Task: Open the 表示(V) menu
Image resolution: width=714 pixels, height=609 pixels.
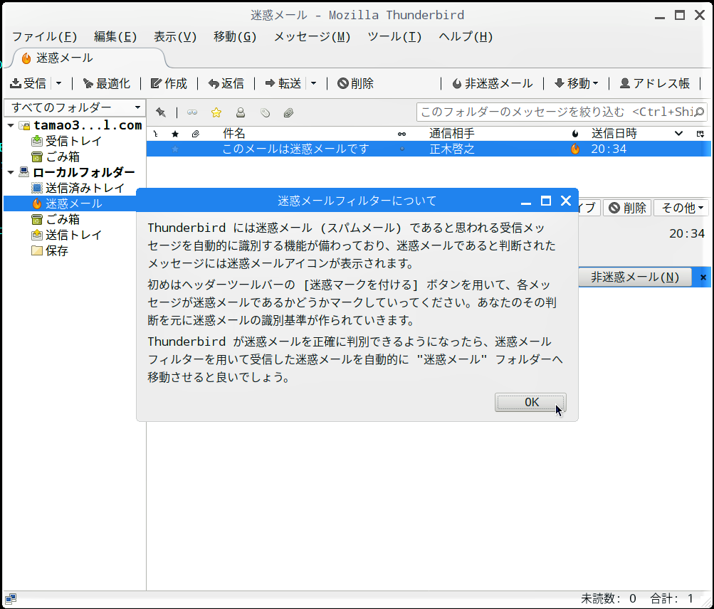Action: tap(175, 36)
